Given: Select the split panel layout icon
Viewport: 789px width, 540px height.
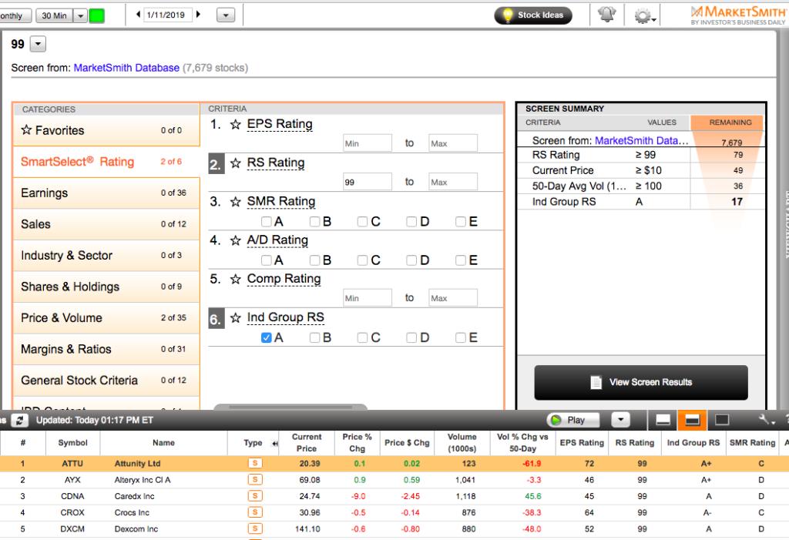Looking at the screenshot, I should (x=693, y=420).
